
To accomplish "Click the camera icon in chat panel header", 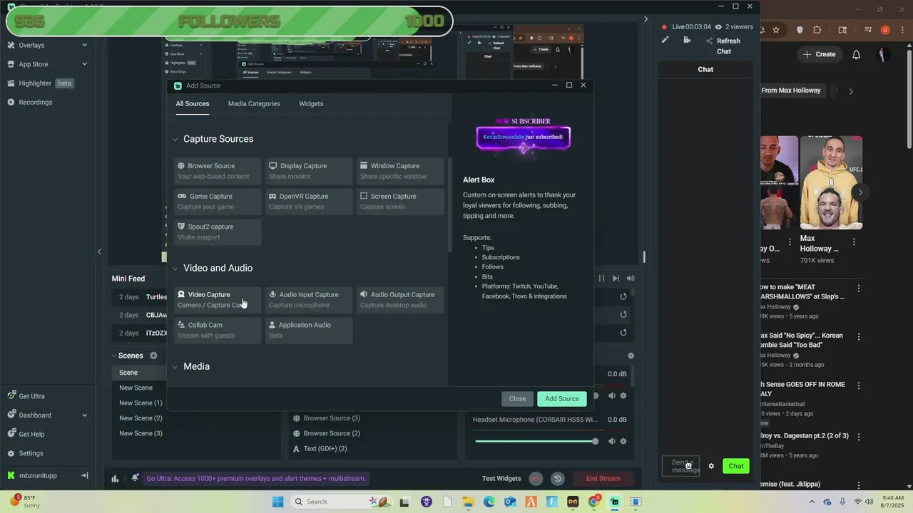I will coord(687,40).
